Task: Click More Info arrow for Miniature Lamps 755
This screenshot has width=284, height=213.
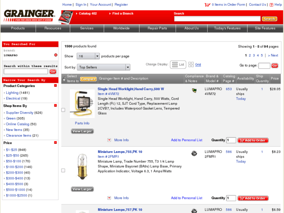Action: click(109, 198)
